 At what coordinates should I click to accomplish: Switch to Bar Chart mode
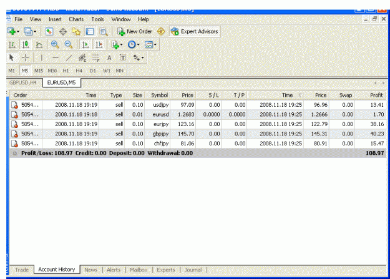[x=12, y=45]
